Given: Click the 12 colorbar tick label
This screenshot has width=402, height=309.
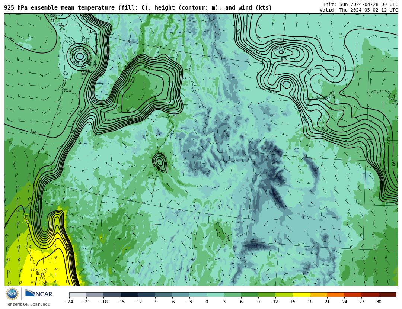Looking at the screenshot, I should pos(275,302).
